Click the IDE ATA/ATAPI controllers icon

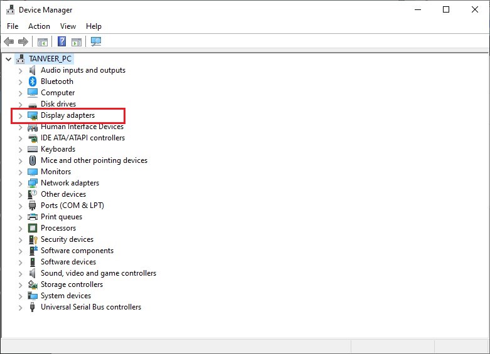pyautogui.click(x=33, y=138)
